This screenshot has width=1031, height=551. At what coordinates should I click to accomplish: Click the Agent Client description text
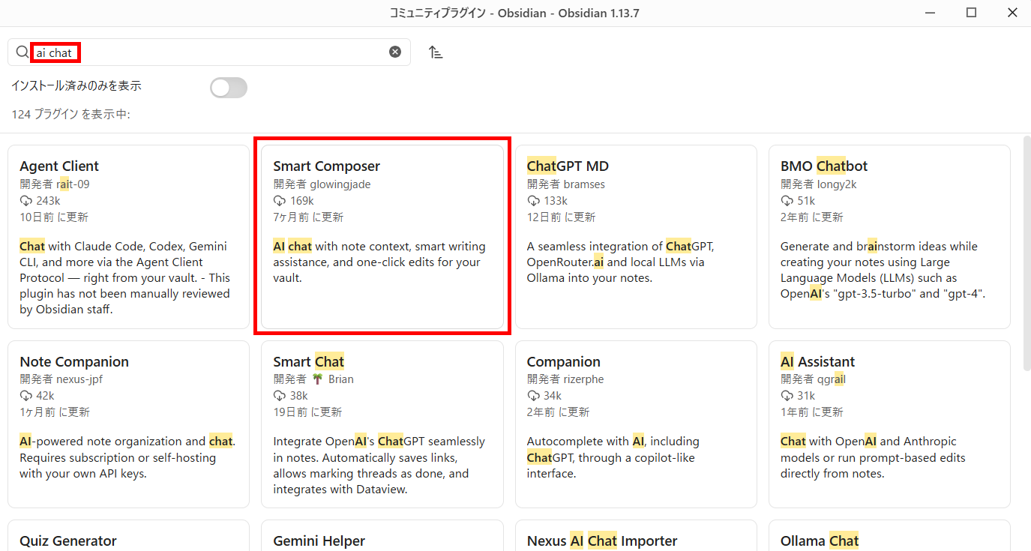coord(125,278)
